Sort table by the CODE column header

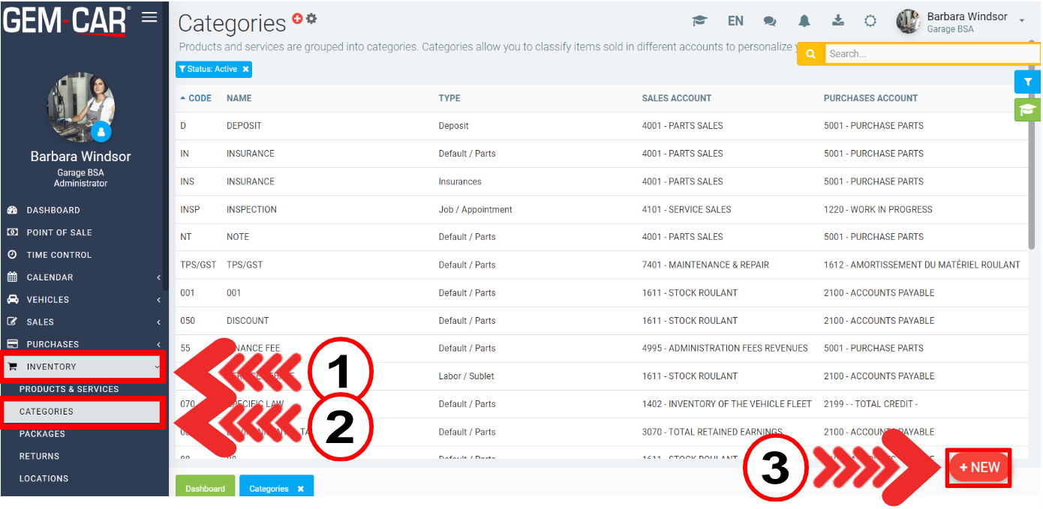[199, 98]
